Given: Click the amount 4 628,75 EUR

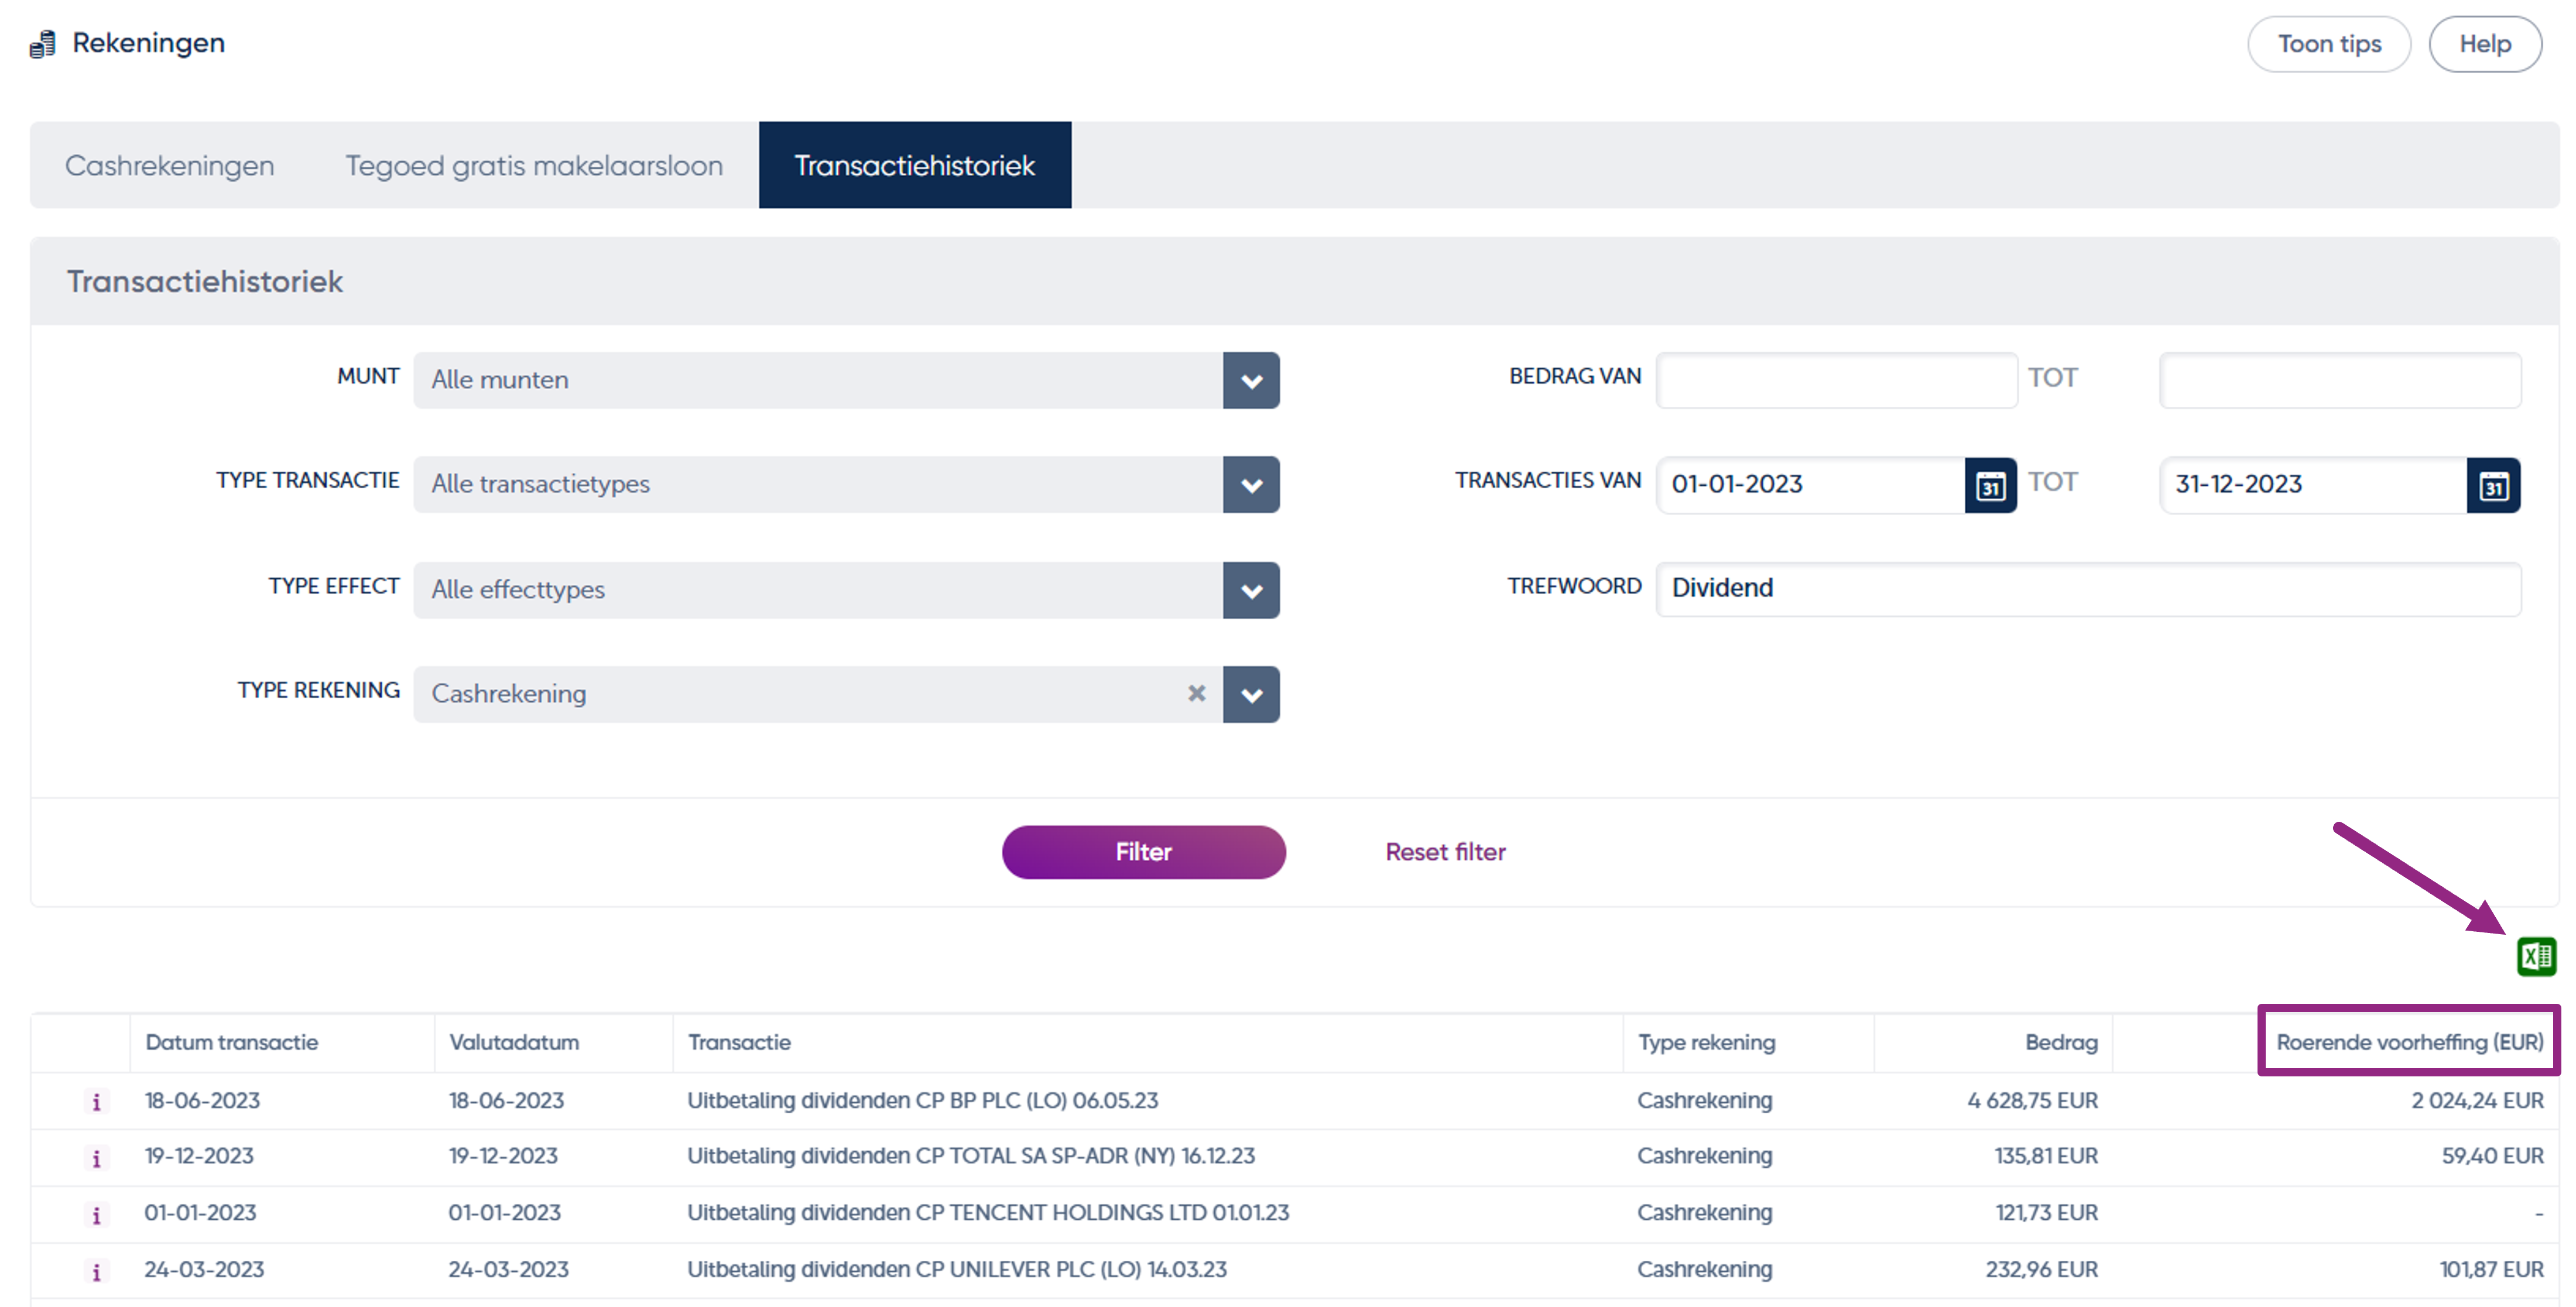Looking at the screenshot, I should click(2032, 1100).
